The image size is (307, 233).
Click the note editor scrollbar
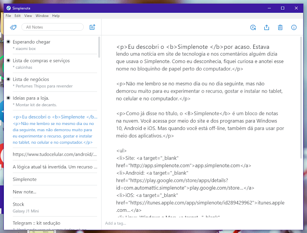(x=301, y=98)
